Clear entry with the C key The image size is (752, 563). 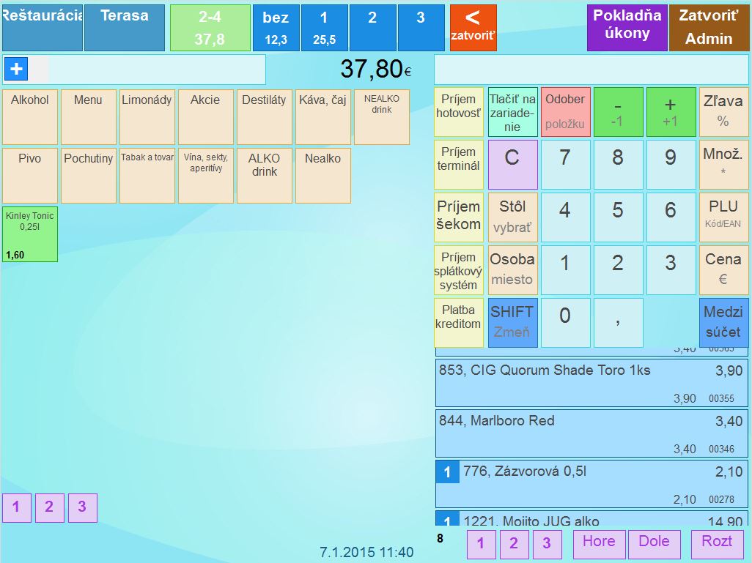512,164
